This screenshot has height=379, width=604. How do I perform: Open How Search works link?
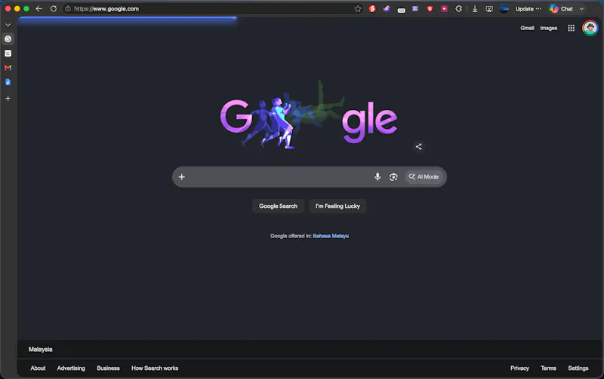pyautogui.click(x=155, y=368)
